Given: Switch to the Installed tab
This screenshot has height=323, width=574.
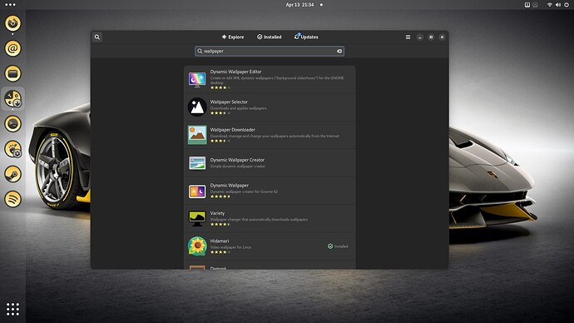Looking at the screenshot, I should click(270, 37).
